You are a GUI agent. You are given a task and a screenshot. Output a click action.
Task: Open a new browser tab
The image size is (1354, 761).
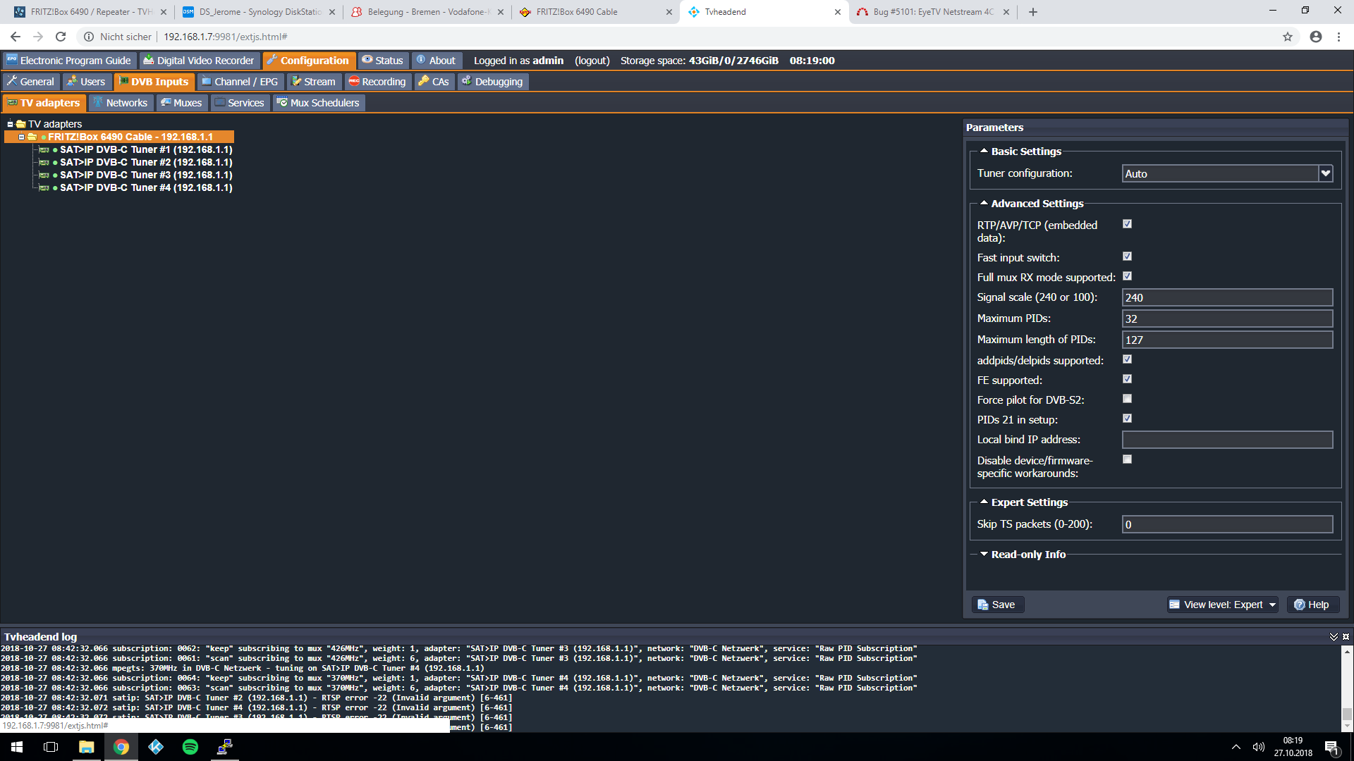tap(1033, 12)
